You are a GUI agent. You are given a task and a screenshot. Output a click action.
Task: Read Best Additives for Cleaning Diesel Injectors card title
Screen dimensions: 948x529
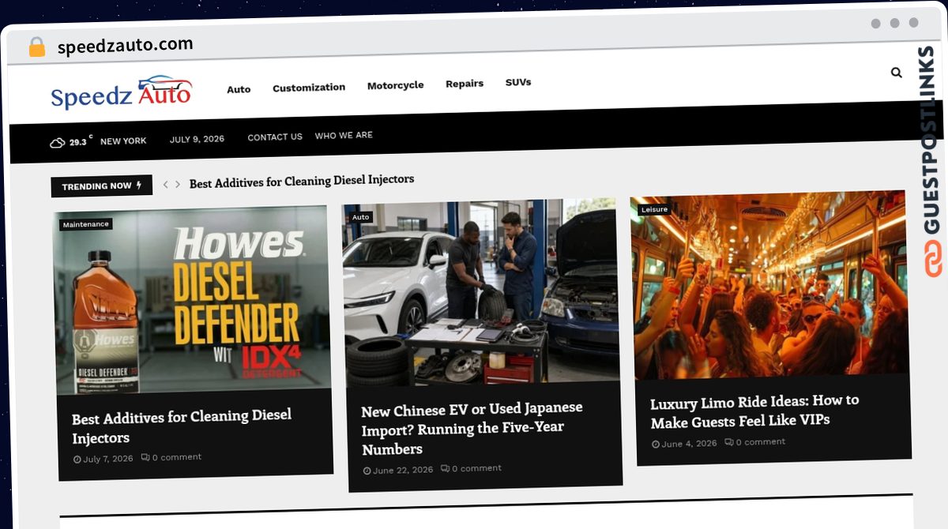(182, 426)
